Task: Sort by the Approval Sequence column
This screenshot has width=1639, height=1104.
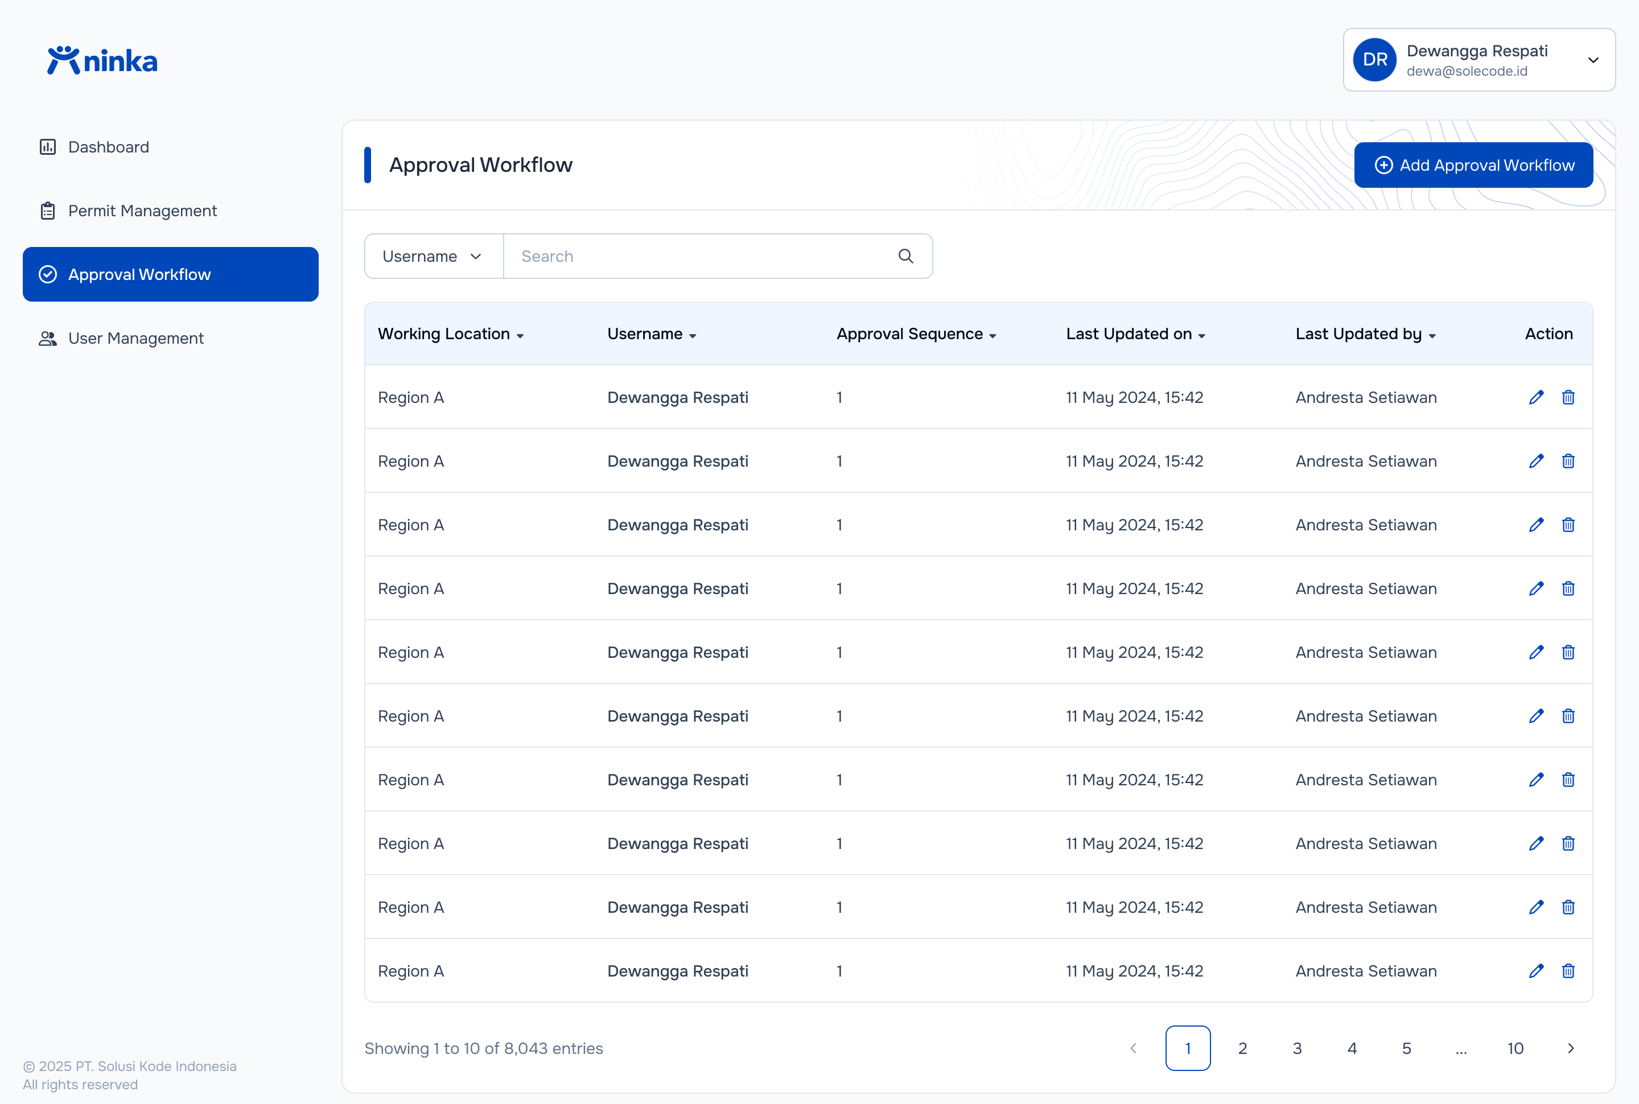Action: click(x=917, y=333)
